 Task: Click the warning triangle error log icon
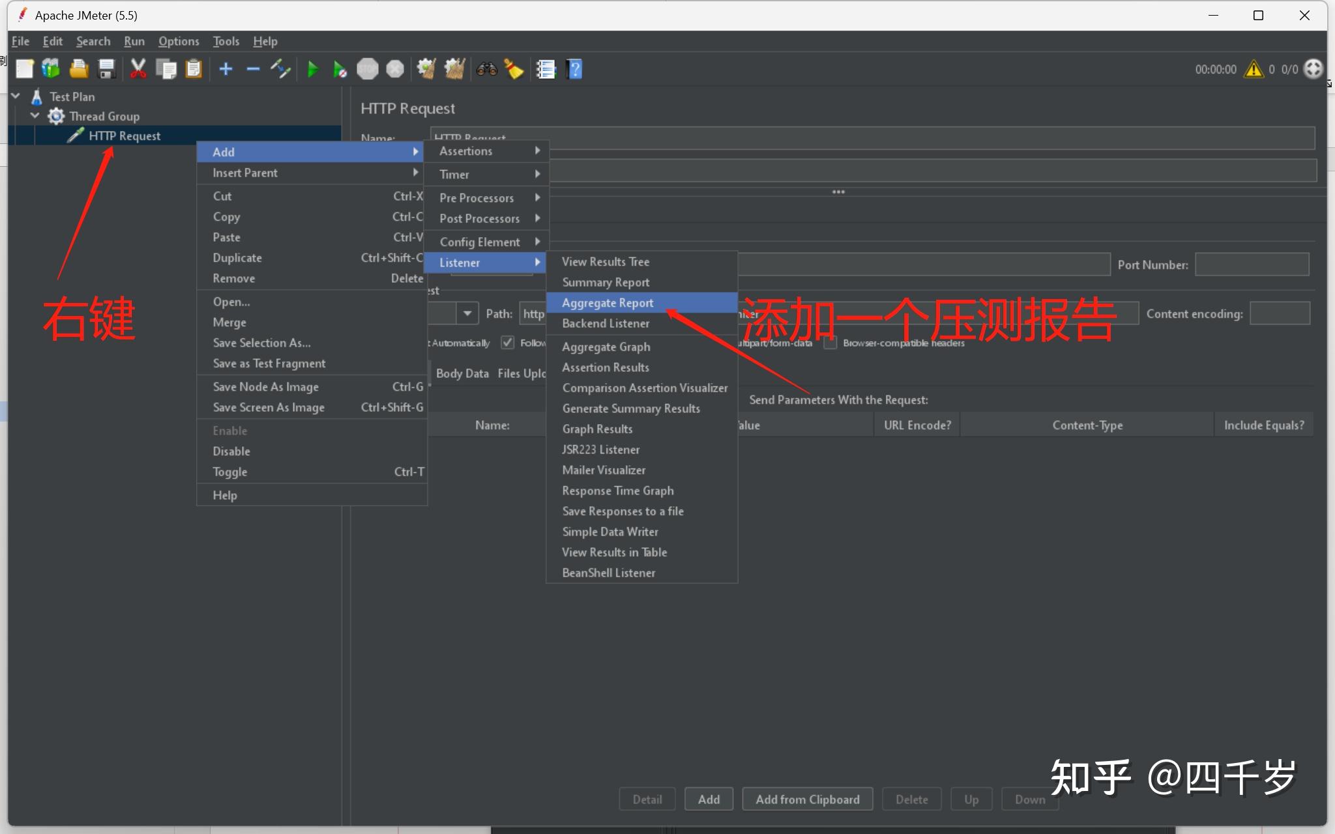(1253, 69)
